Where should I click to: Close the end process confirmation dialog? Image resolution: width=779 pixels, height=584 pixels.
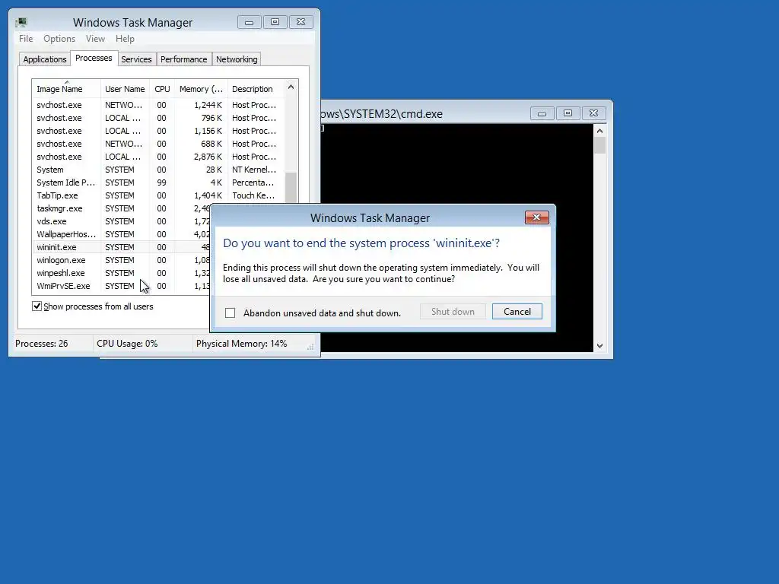(x=536, y=217)
